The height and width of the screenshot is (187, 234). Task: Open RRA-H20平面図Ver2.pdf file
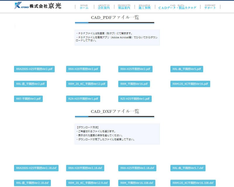[83, 69]
